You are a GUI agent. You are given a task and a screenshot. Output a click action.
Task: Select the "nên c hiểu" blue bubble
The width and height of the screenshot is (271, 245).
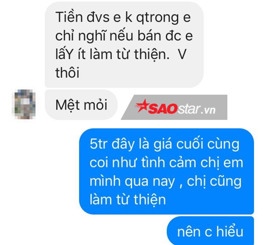pyautogui.click(x=210, y=231)
